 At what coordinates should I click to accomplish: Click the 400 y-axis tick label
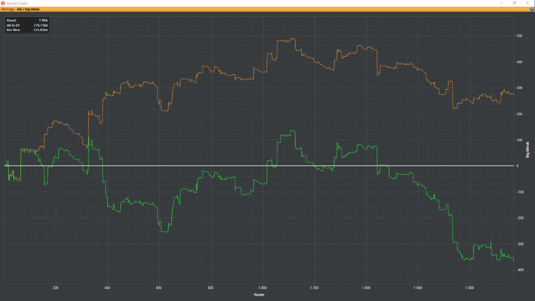pos(519,62)
